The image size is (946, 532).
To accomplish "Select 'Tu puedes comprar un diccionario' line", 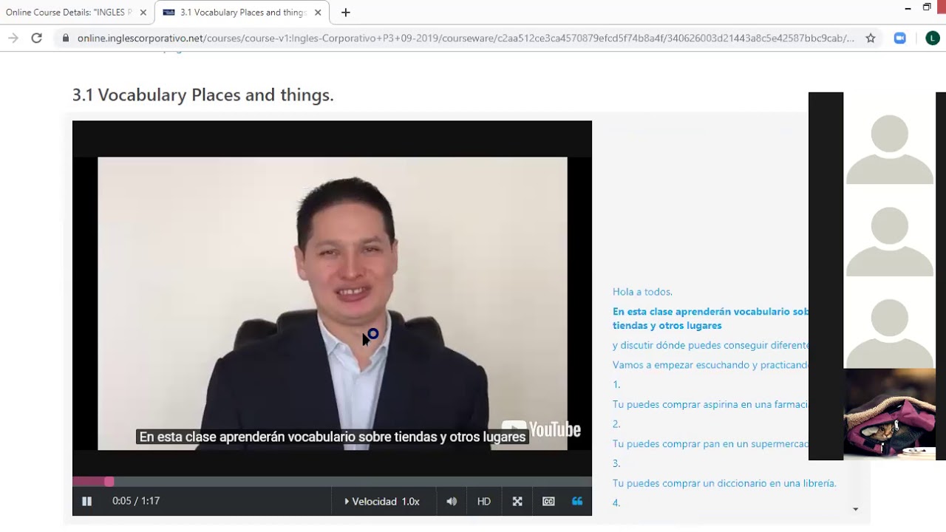I will pyautogui.click(x=724, y=483).
